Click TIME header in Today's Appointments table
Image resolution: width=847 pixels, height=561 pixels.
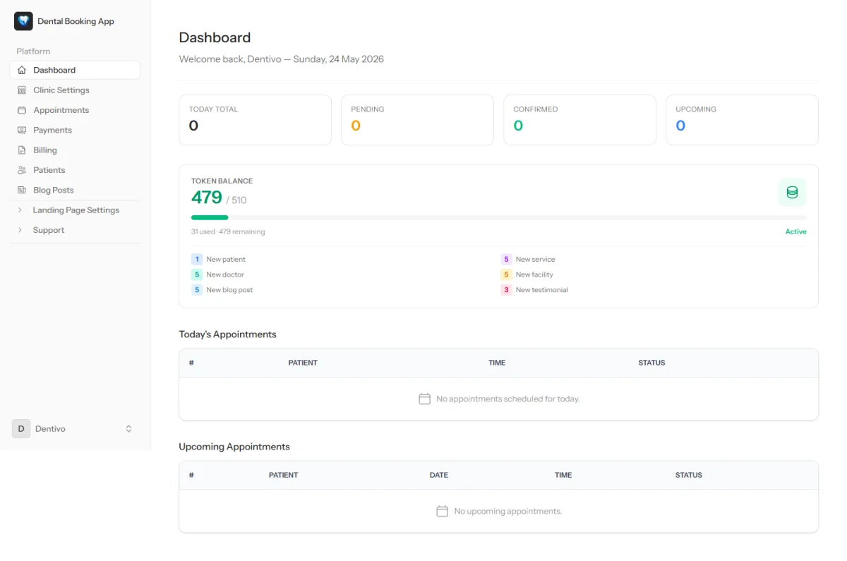click(x=497, y=363)
